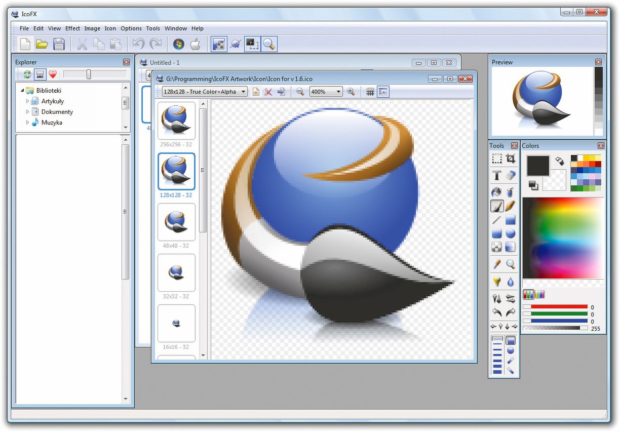620x432 pixels.
Task: Redo the last action
Action: pyautogui.click(x=156, y=44)
